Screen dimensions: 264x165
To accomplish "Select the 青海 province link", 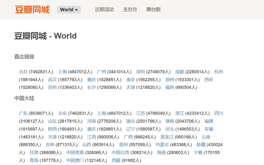I will [x=34, y=160].
